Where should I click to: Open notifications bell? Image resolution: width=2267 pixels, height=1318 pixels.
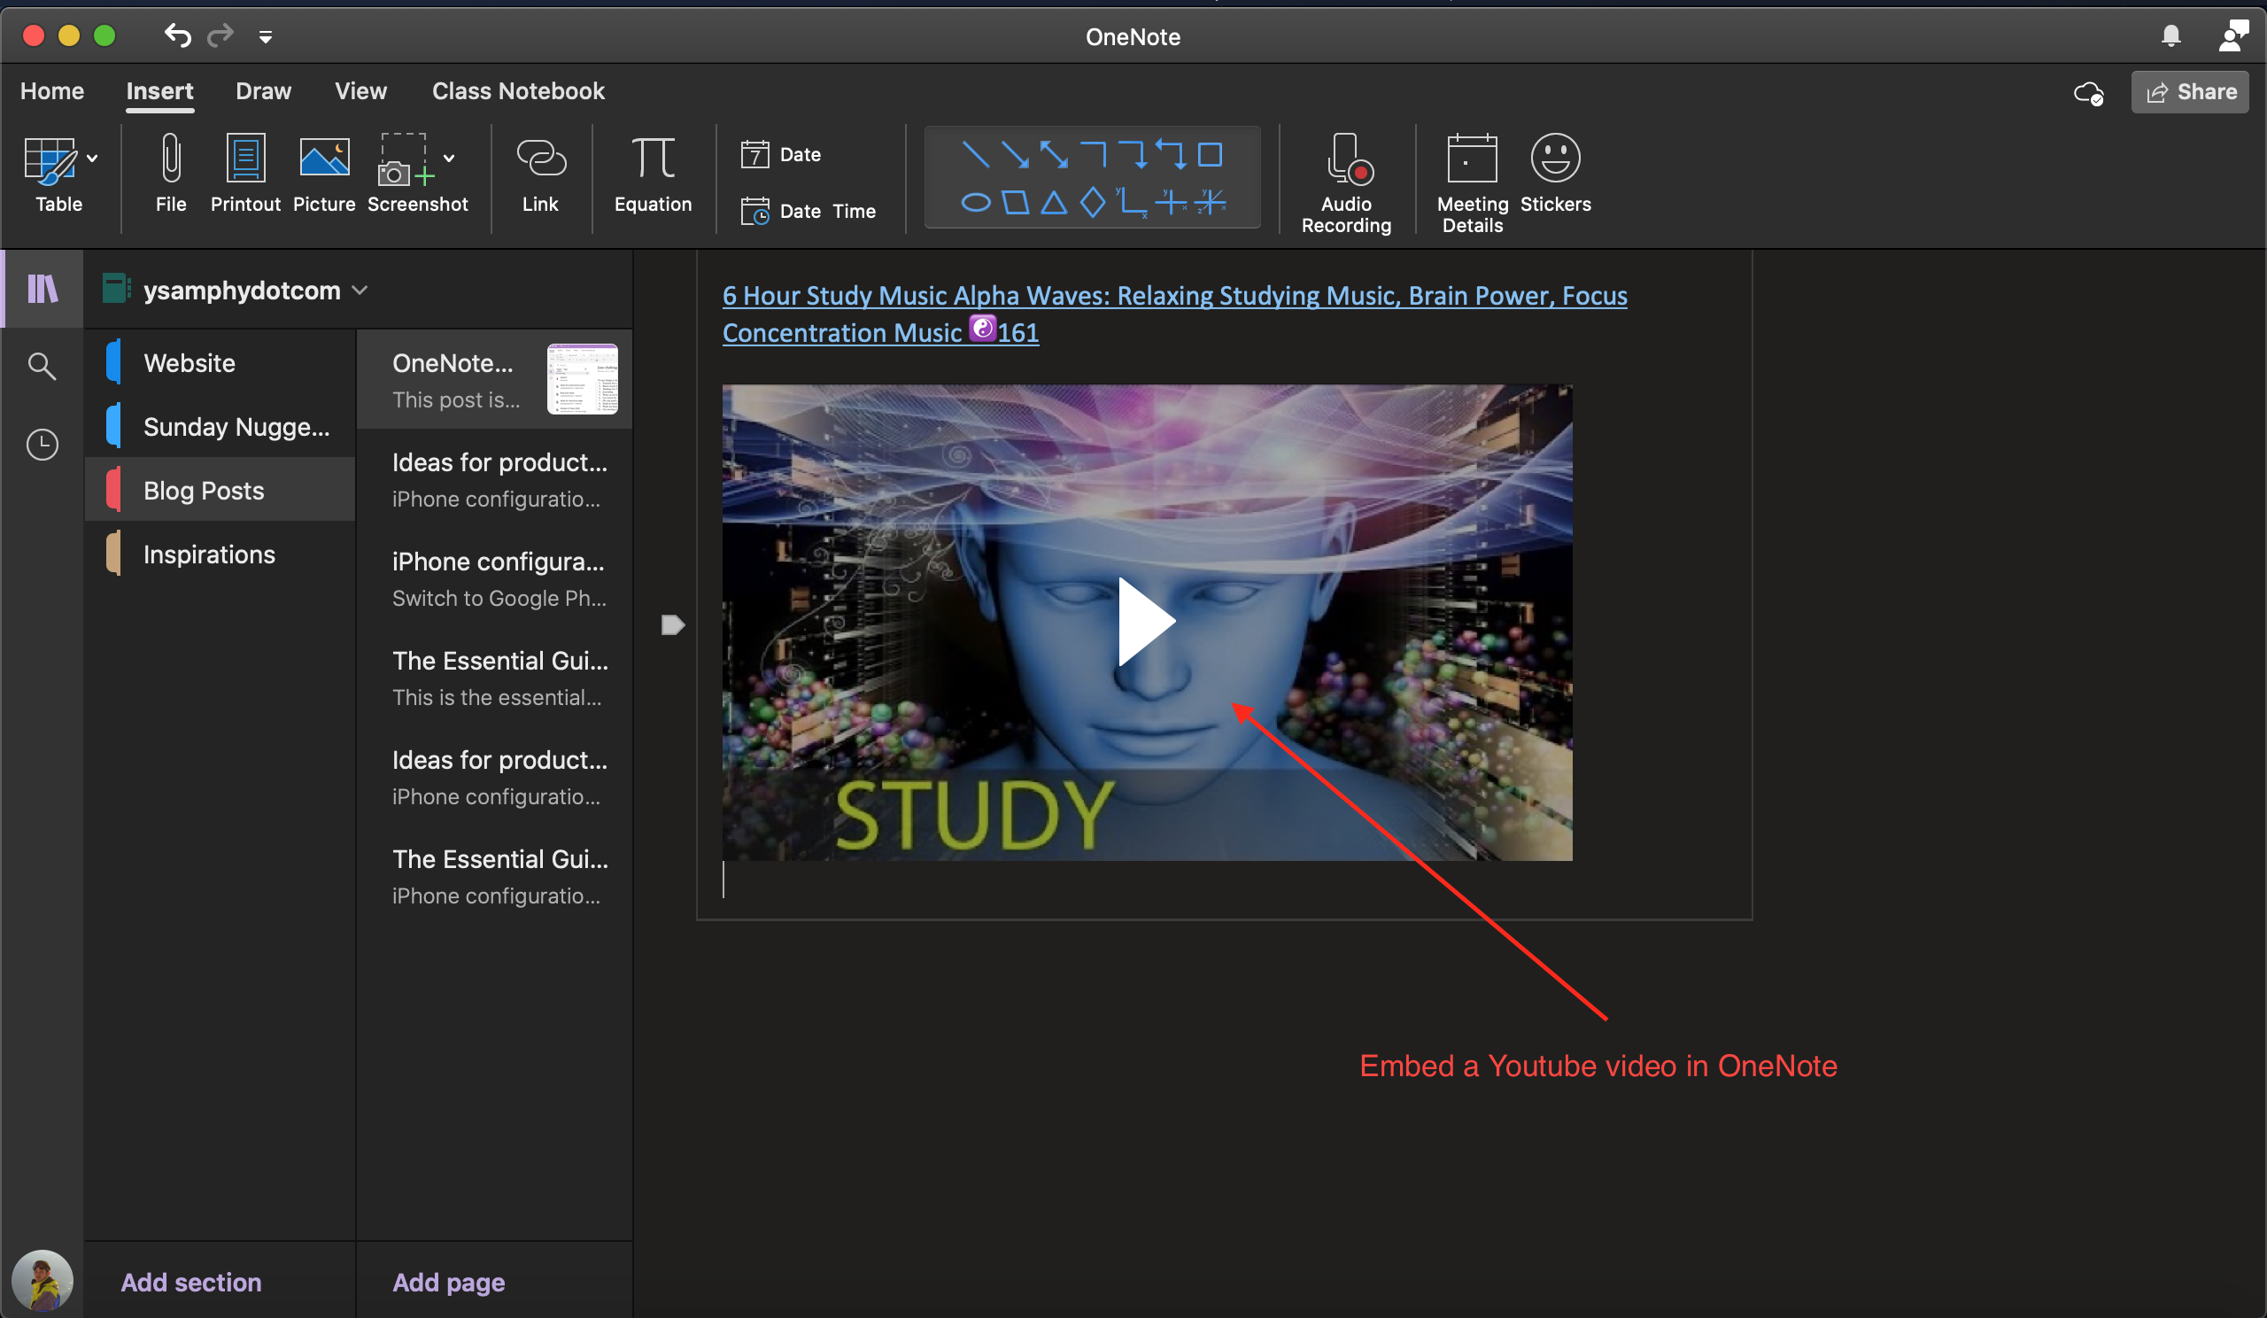click(x=2170, y=35)
